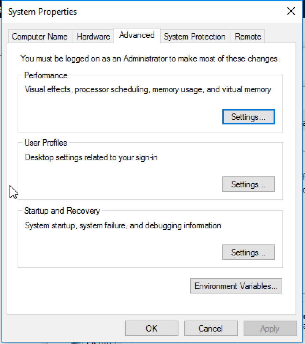The height and width of the screenshot is (344, 305).
Task: Open User Profiles Settings
Action: (x=248, y=184)
